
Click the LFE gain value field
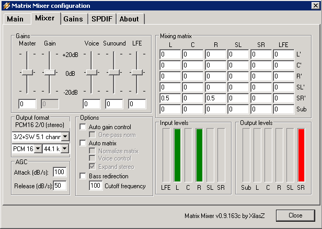tap(137, 104)
